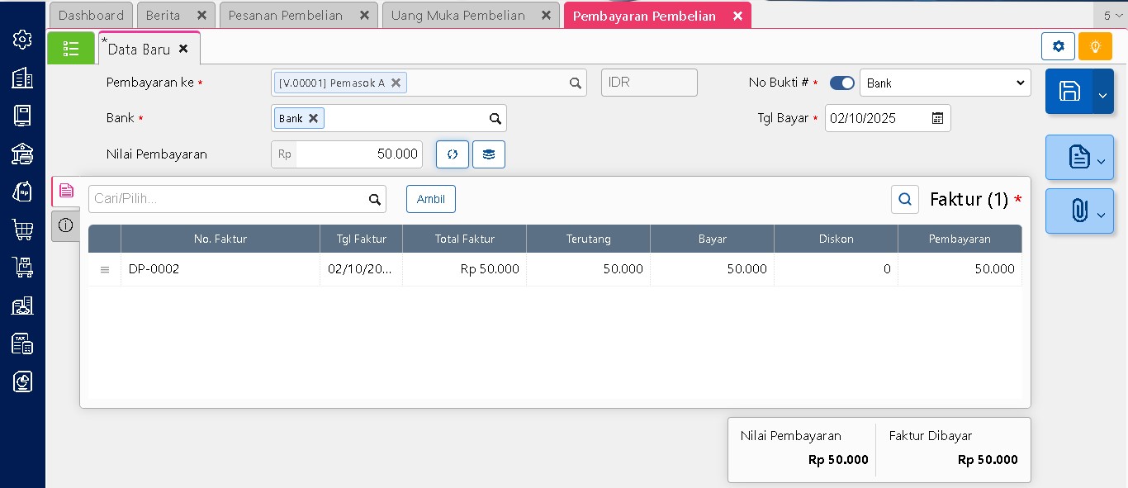Switch to the Pesanan Pembelian tab
Image resolution: width=1128 pixels, height=488 pixels.
[299, 15]
